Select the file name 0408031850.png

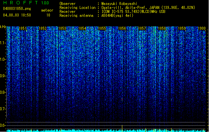coord(17,9)
